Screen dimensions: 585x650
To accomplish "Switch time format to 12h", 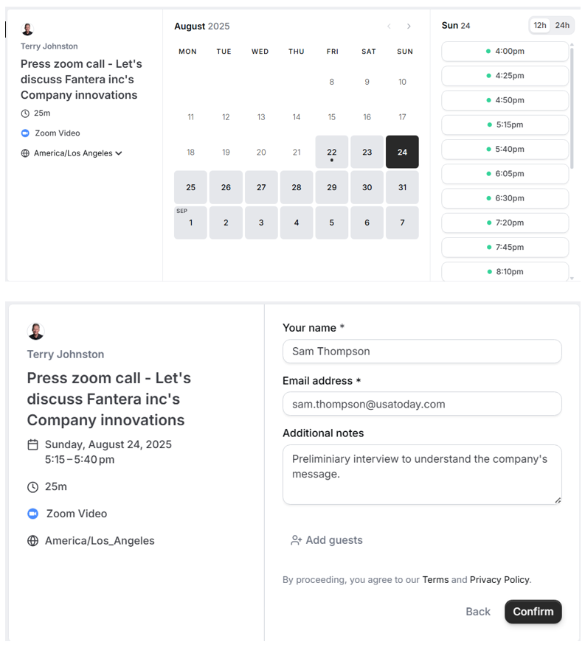I will click(x=540, y=26).
